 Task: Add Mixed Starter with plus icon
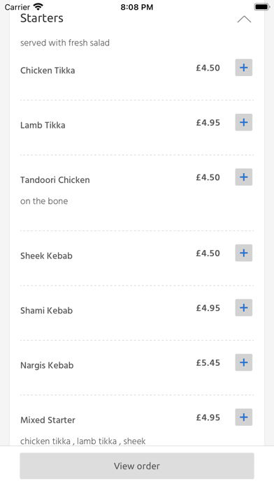click(x=243, y=417)
